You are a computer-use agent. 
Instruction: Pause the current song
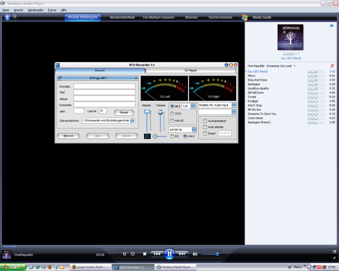[169, 254]
